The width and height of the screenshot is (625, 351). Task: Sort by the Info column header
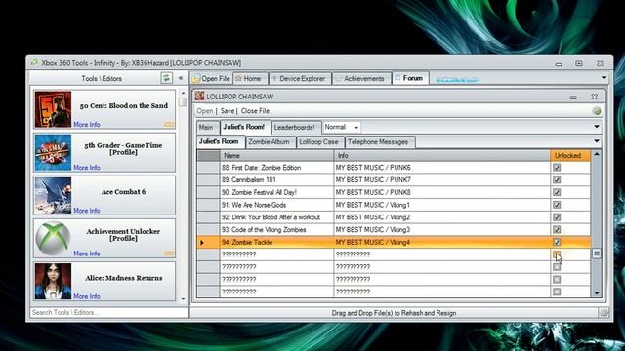[x=441, y=156]
